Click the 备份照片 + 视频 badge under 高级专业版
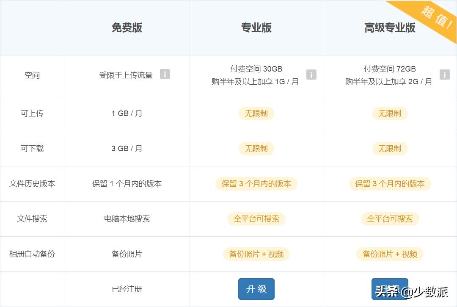This screenshot has width=457, height=307. (x=390, y=254)
